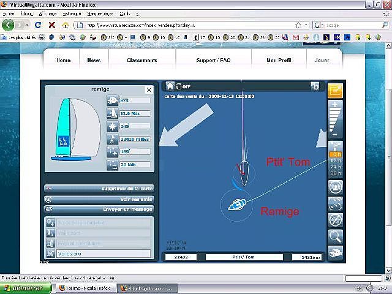
Task: Click 'voir ses amis' button
Action: coord(99,199)
